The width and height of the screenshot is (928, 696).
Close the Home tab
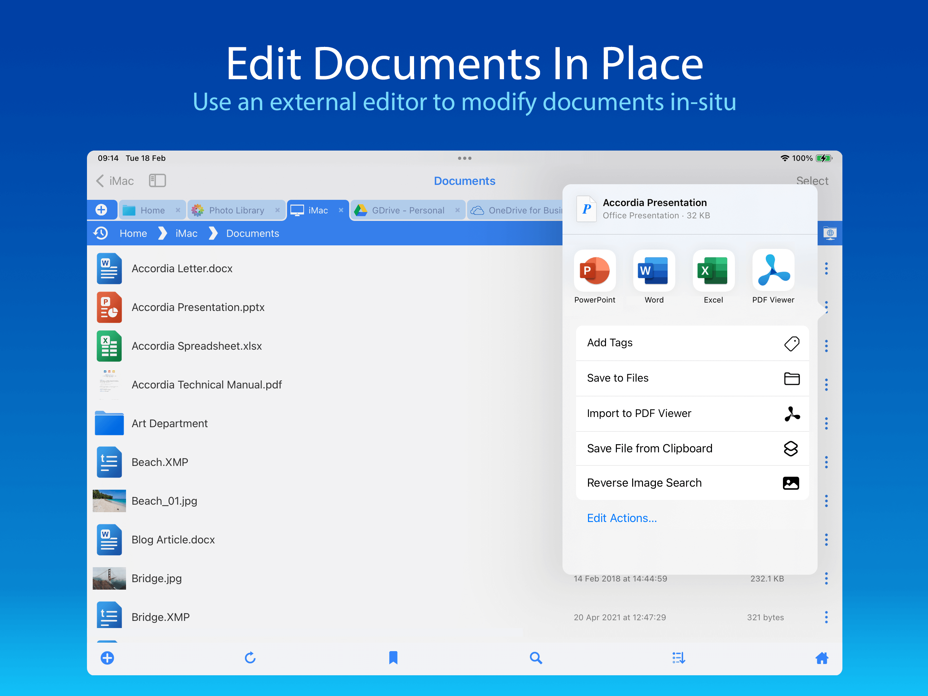(178, 210)
